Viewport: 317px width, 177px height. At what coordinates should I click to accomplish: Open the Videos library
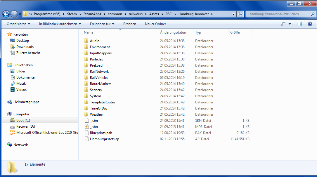21,89
